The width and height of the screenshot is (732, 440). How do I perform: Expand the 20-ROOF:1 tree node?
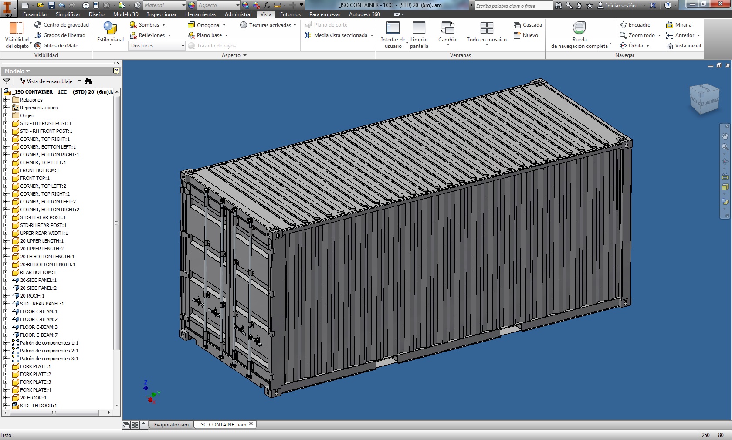point(6,296)
